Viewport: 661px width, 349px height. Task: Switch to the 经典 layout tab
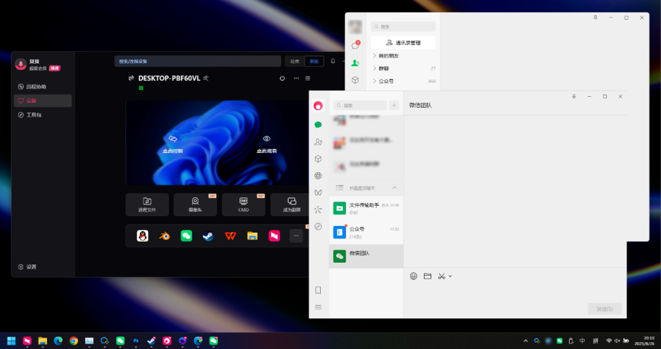click(294, 61)
